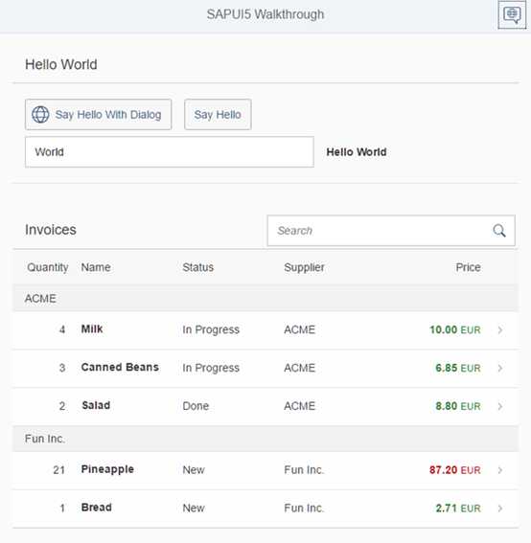Open Milk invoice via its arrow
The height and width of the screenshot is (543, 531).
500,330
